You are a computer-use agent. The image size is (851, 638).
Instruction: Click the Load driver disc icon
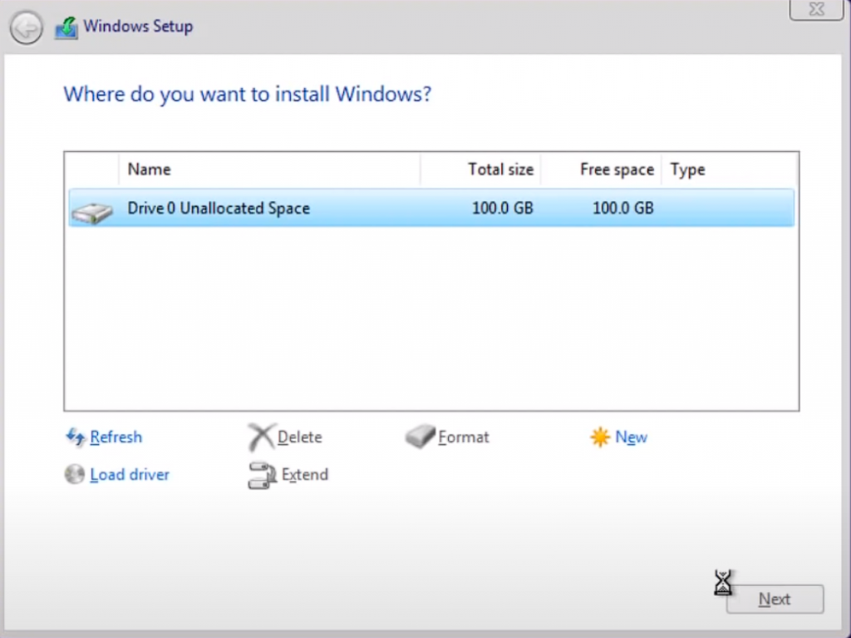tap(74, 474)
